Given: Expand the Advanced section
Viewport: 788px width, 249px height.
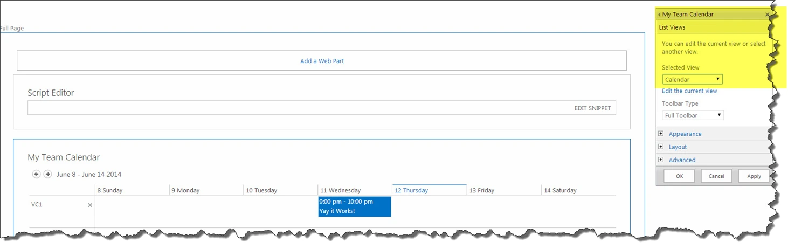Looking at the screenshot, I should click(661, 160).
